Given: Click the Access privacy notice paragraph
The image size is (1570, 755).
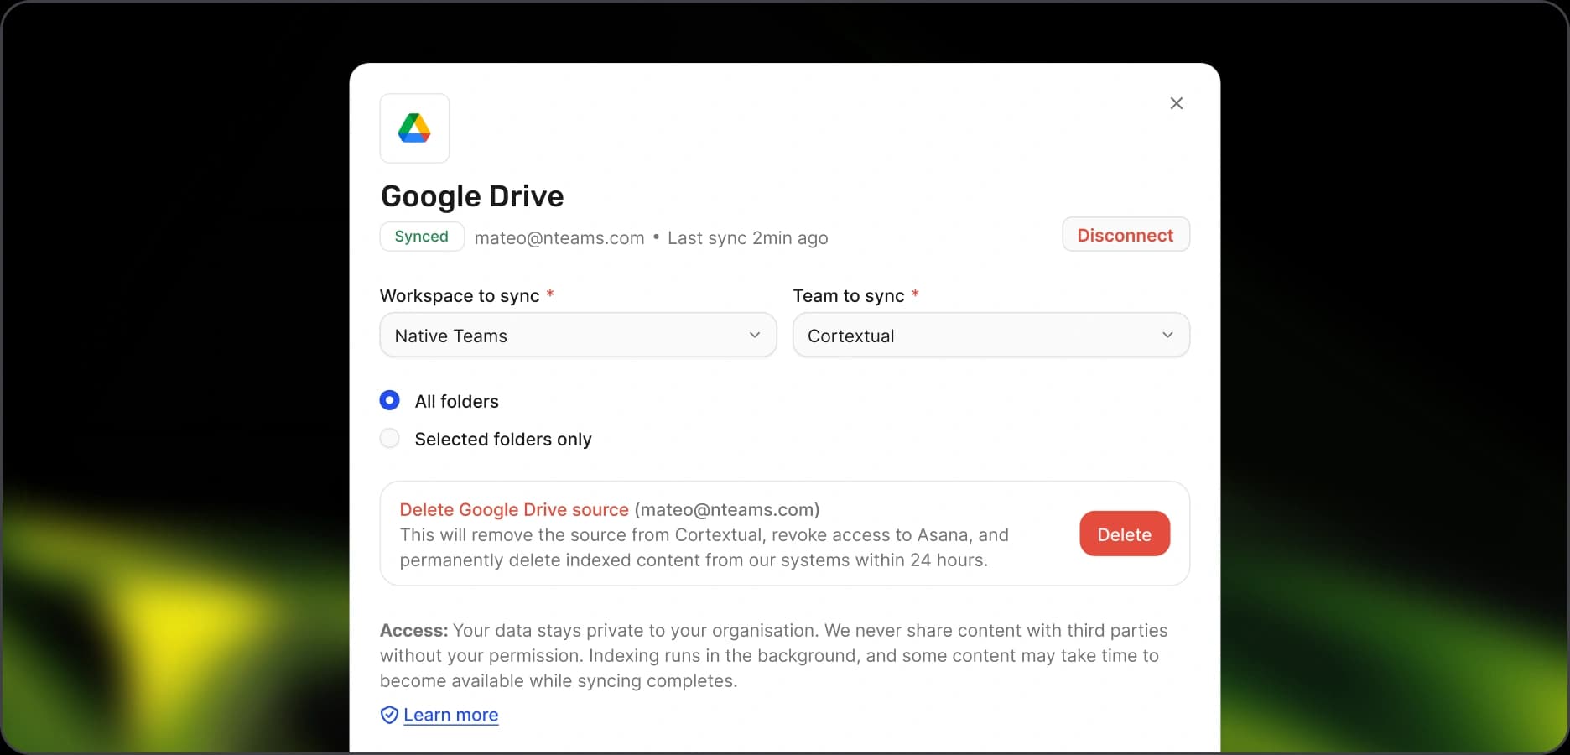Looking at the screenshot, I should pos(773,656).
